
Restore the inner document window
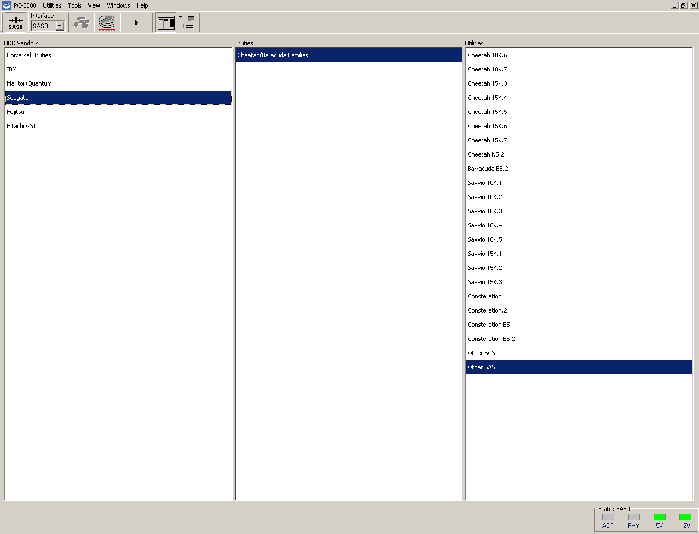coord(683,5)
